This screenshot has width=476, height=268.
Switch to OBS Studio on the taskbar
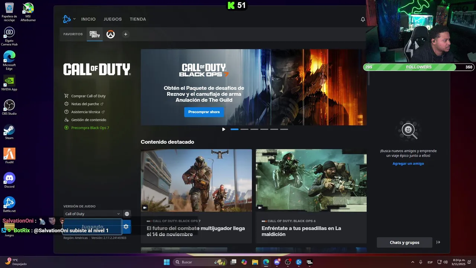[x=288, y=262]
